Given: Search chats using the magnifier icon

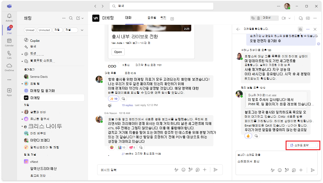Looking at the screenshot, I should pyautogui.click(x=71, y=18).
